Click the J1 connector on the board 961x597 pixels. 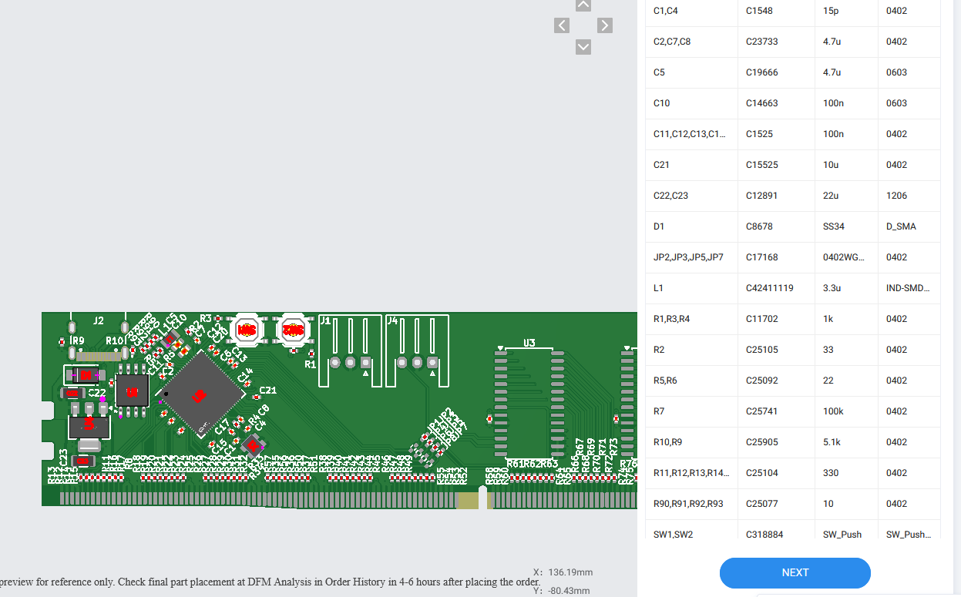[350, 350]
